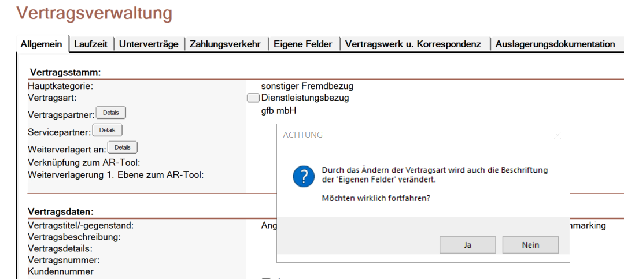
Task: Click the ACHTUNG dialog title
Action: click(x=303, y=135)
